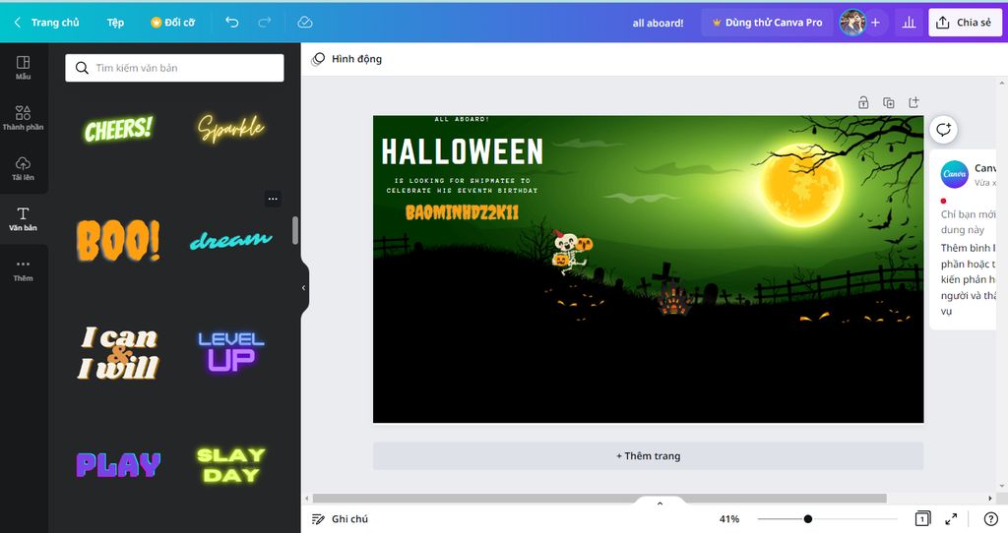This screenshot has height=533, width=1008.
Task: Duplicate the page with copy icon
Action: click(889, 102)
